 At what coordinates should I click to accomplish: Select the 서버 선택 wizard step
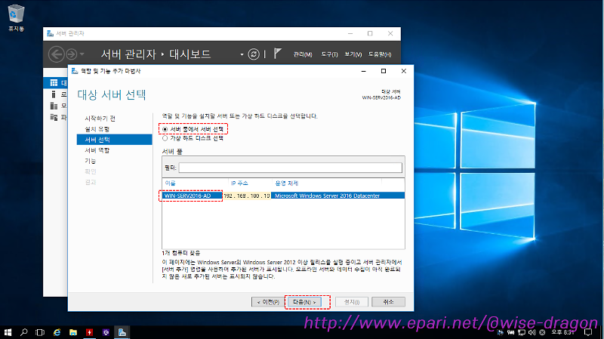pyautogui.click(x=115, y=140)
